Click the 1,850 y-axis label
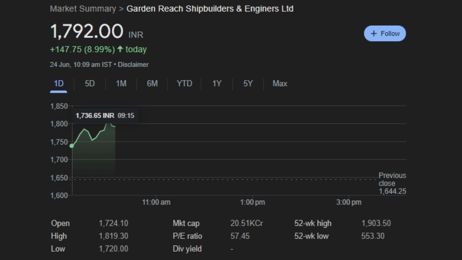Image resolution: width=462 pixels, height=260 pixels. tap(59, 106)
